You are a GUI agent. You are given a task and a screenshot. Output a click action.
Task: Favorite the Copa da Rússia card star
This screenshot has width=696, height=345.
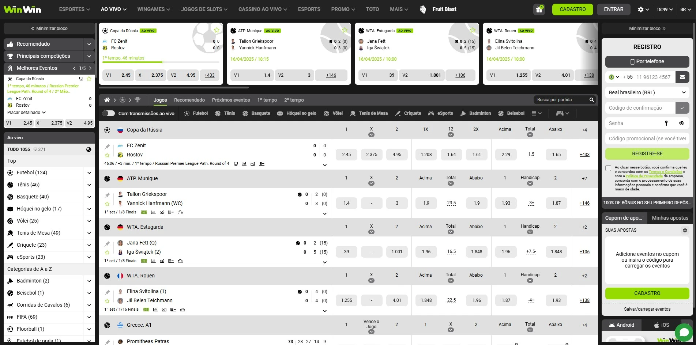point(217,30)
